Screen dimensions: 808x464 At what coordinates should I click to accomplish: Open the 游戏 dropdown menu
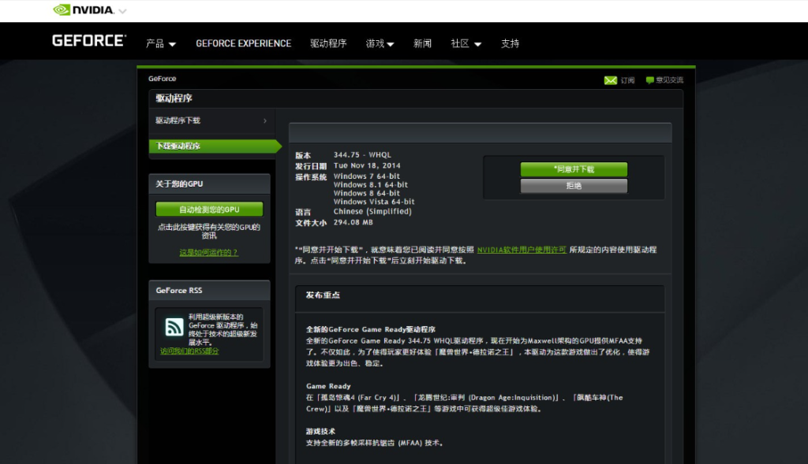click(x=377, y=44)
